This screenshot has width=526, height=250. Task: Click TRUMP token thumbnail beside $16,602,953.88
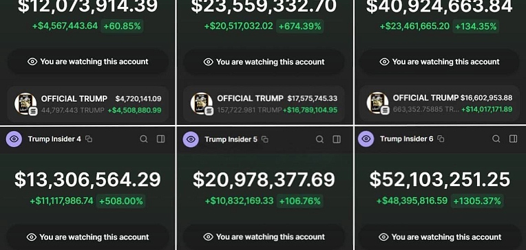coord(378,104)
